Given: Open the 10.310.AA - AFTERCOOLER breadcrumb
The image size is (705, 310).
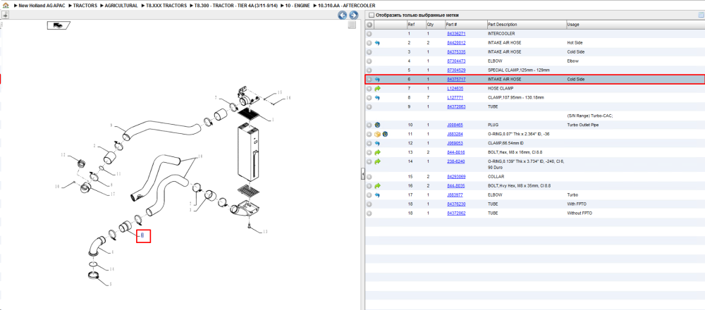Looking at the screenshot, I should 346,6.
